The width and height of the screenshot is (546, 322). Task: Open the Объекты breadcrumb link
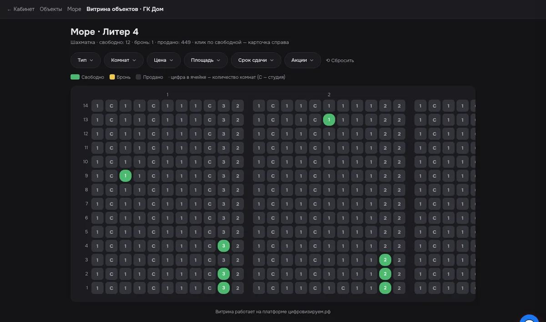pyautogui.click(x=51, y=9)
